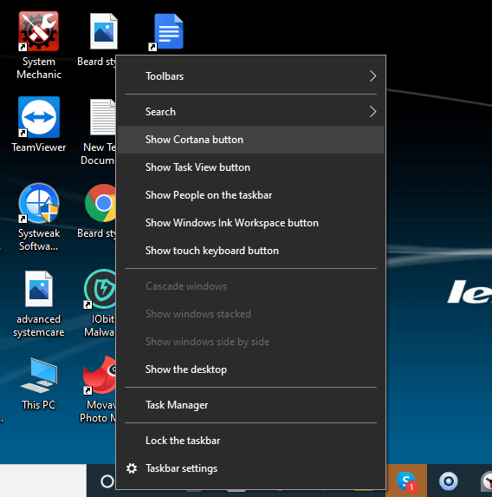This screenshot has height=497, width=492.
Task: Click the Google Docs shortcut icon
Action: (x=168, y=31)
